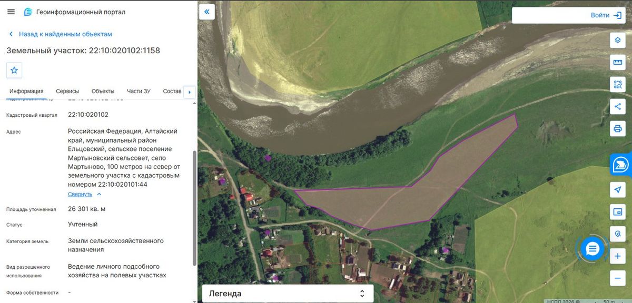Image resolution: width=632 pixels, height=303 pixels.
Task: Zoom in with the plus button
Action: [618, 257]
